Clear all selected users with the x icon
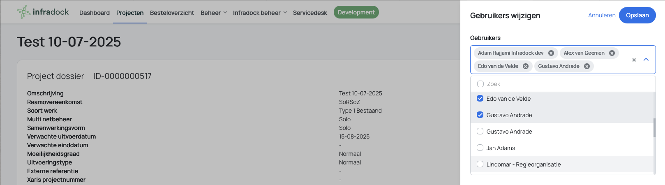This screenshot has width=665, height=185. pos(634,60)
